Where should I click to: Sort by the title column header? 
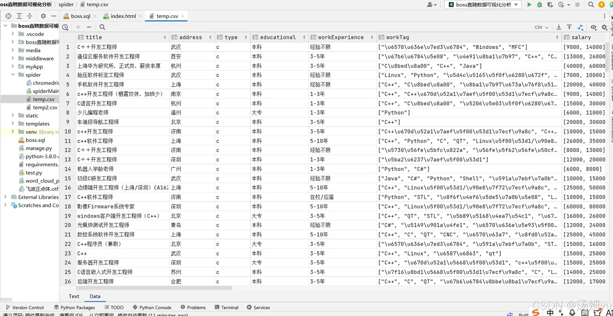coord(122,37)
